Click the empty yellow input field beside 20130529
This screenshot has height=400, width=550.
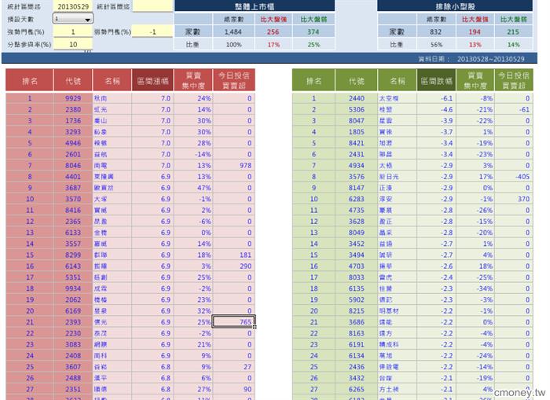(152, 6)
